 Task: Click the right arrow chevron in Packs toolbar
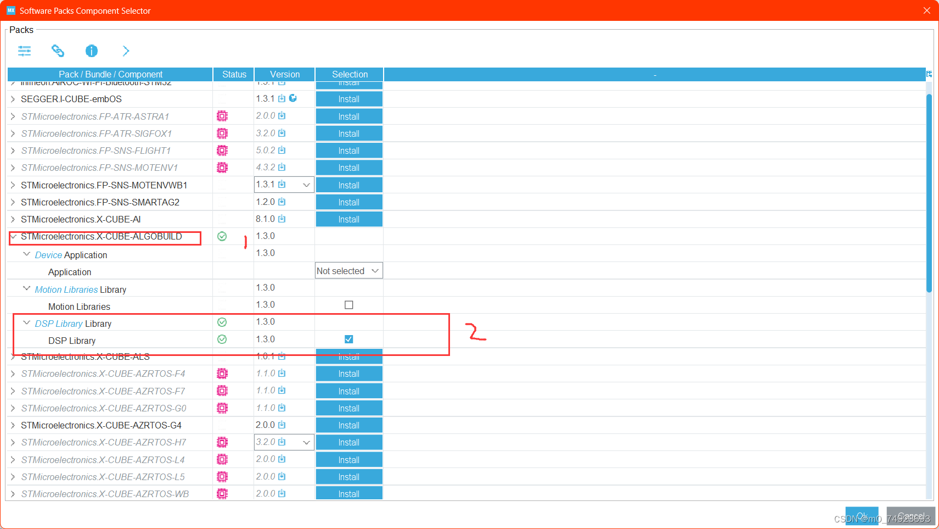[126, 51]
